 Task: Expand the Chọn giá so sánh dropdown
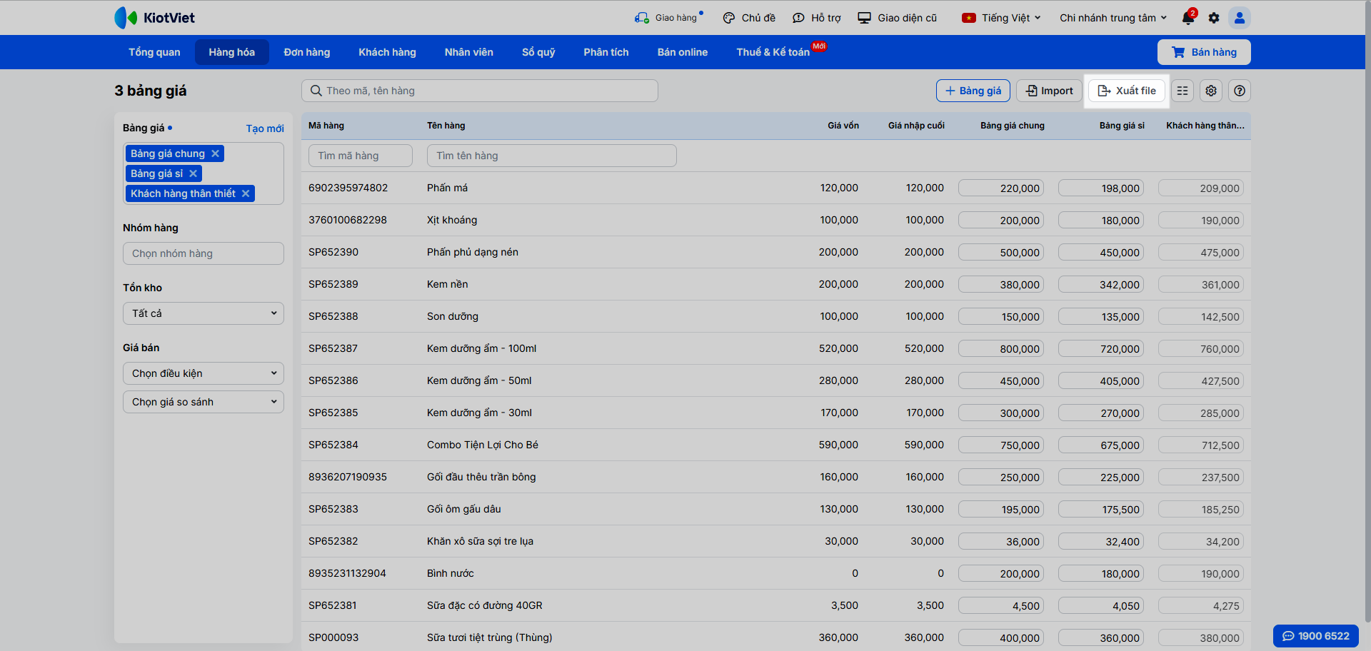tap(204, 402)
